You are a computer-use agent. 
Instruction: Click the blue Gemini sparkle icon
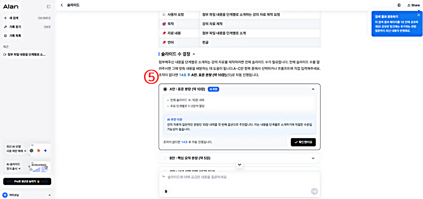(x=45, y=150)
